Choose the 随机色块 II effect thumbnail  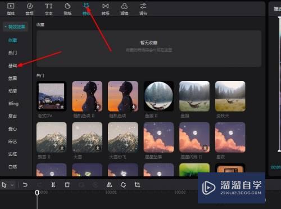[x=87, y=96]
